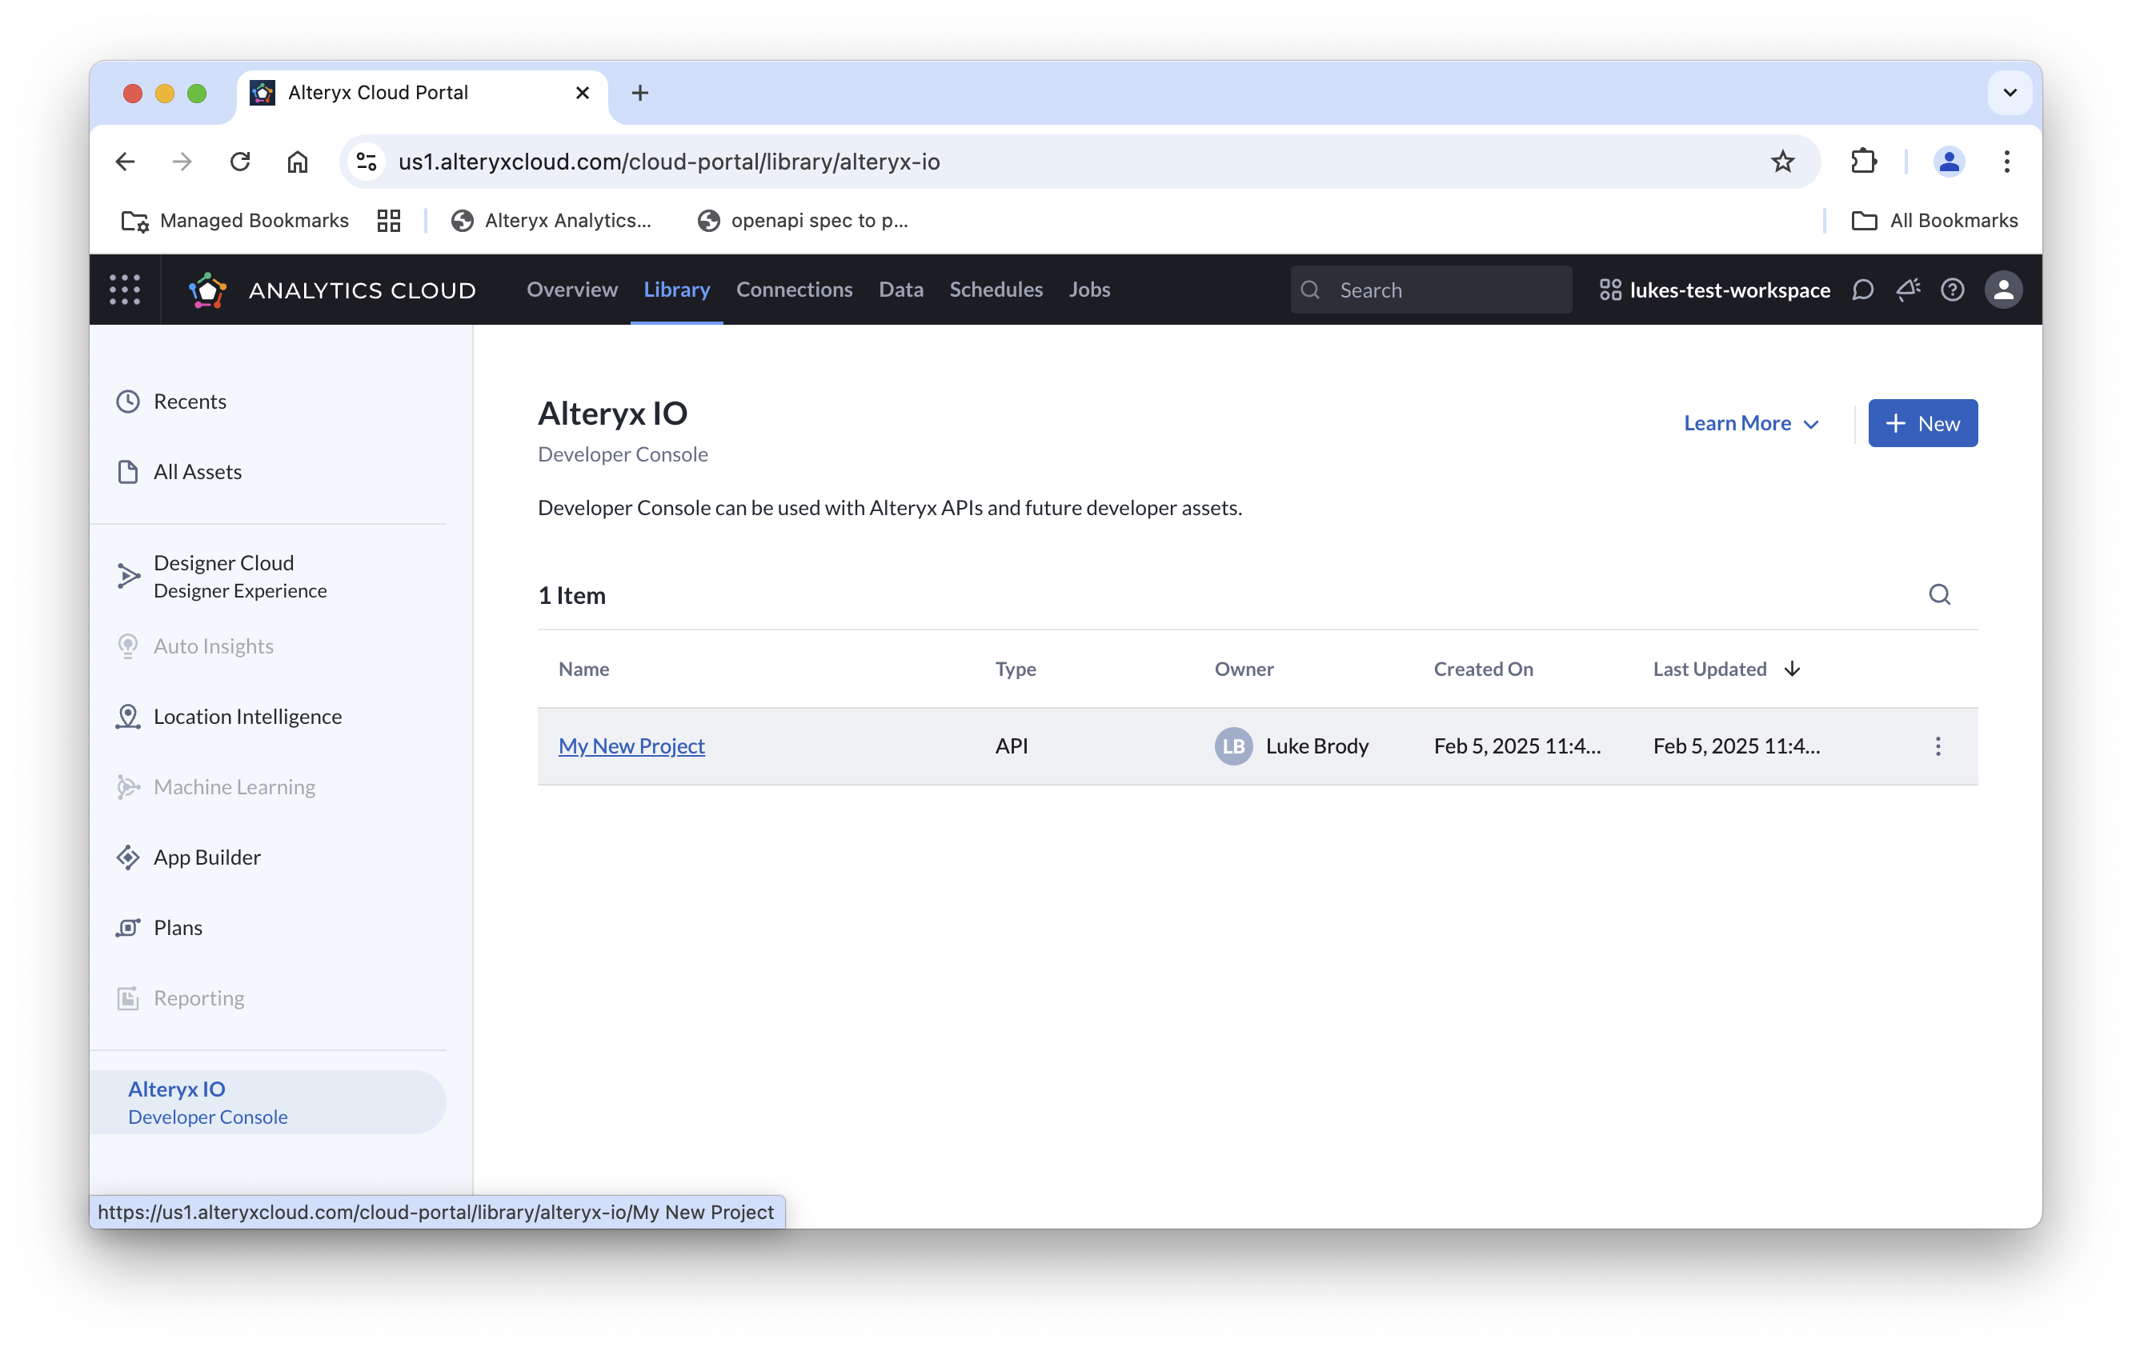Open the announcements megaphone icon
Screen dimensions: 2132x1347
point(1907,290)
